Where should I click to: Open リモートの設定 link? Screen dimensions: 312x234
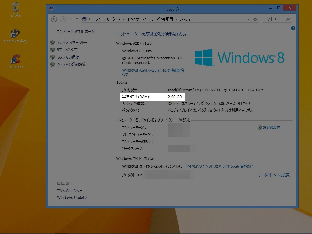[x=67, y=50]
